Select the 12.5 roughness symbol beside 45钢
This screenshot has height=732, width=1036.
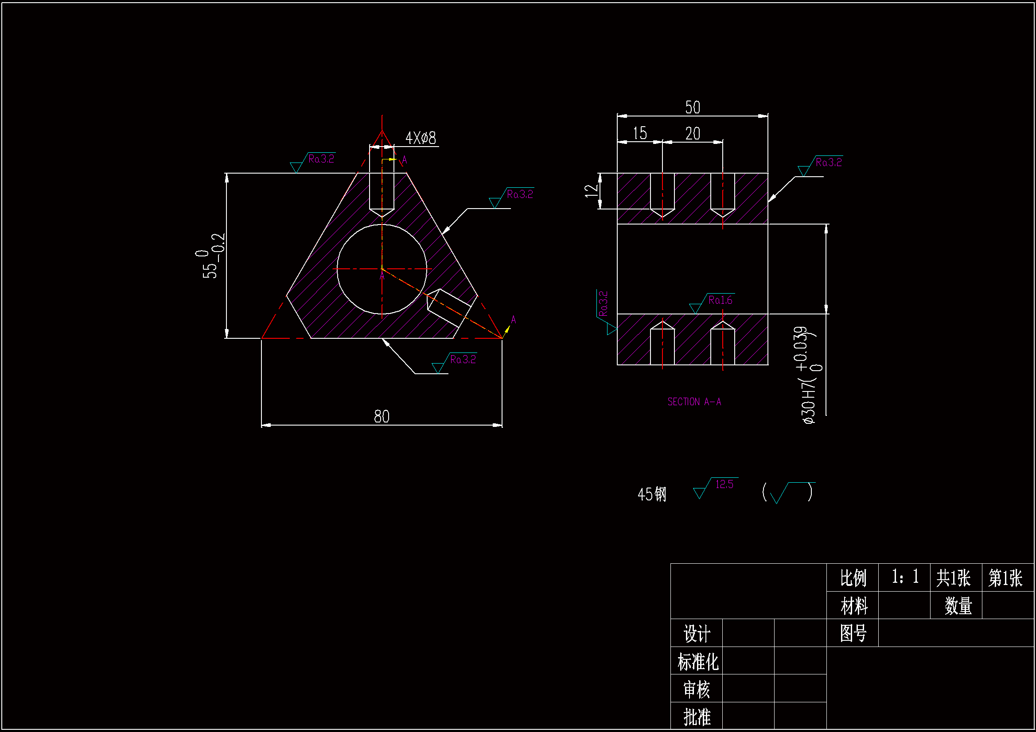[x=723, y=485]
